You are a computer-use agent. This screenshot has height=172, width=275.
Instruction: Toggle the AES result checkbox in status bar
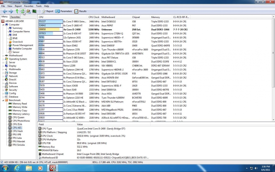2,162
